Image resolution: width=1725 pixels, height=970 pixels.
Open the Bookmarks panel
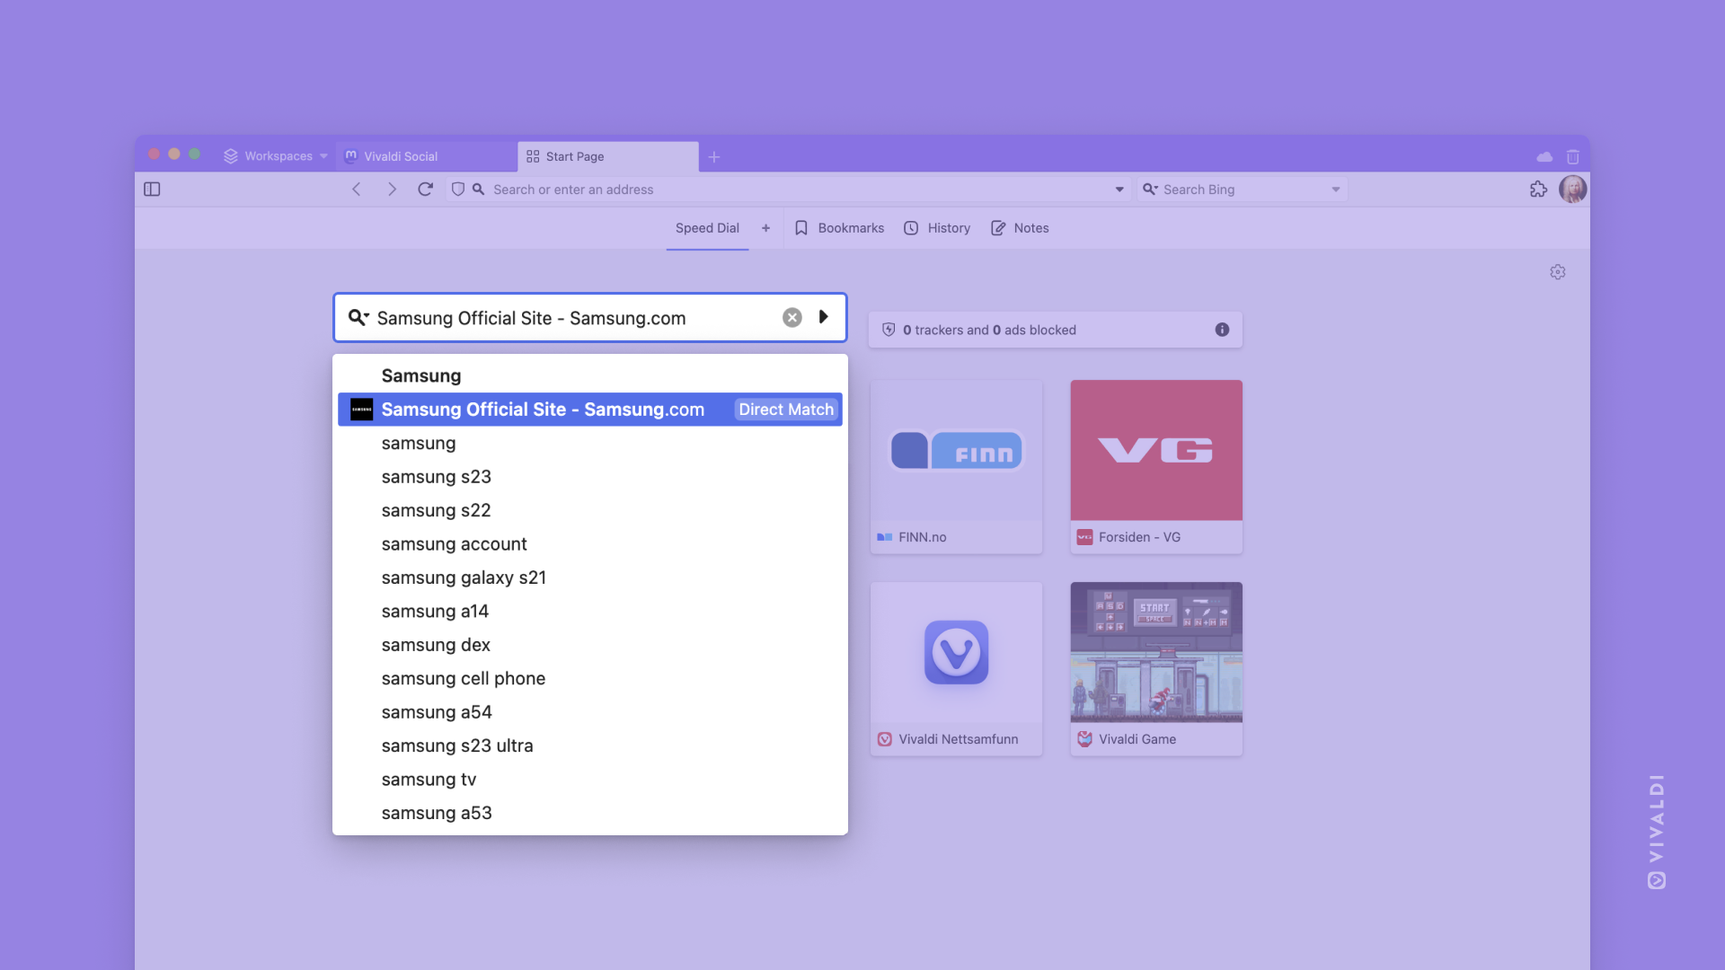pos(839,229)
